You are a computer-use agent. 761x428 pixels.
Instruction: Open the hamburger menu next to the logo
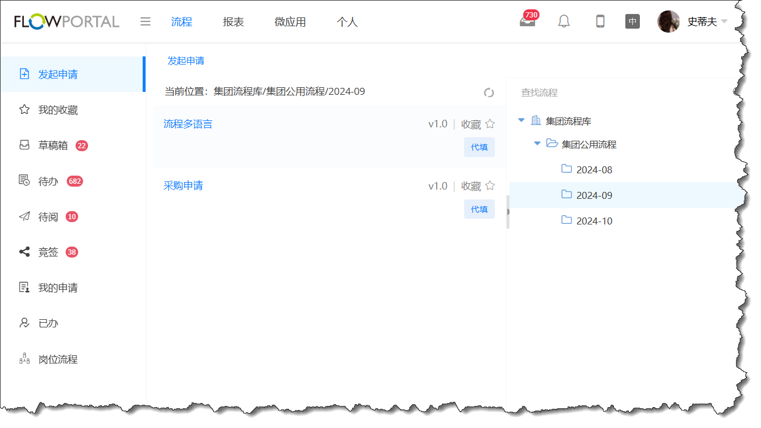point(145,21)
